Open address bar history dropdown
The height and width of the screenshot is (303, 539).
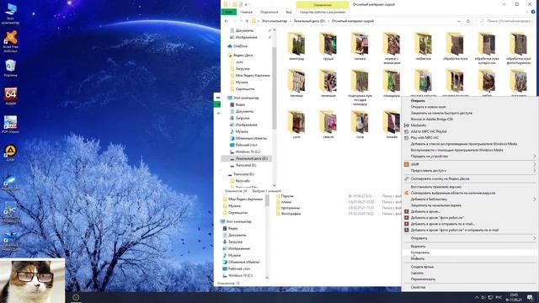(x=459, y=21)
